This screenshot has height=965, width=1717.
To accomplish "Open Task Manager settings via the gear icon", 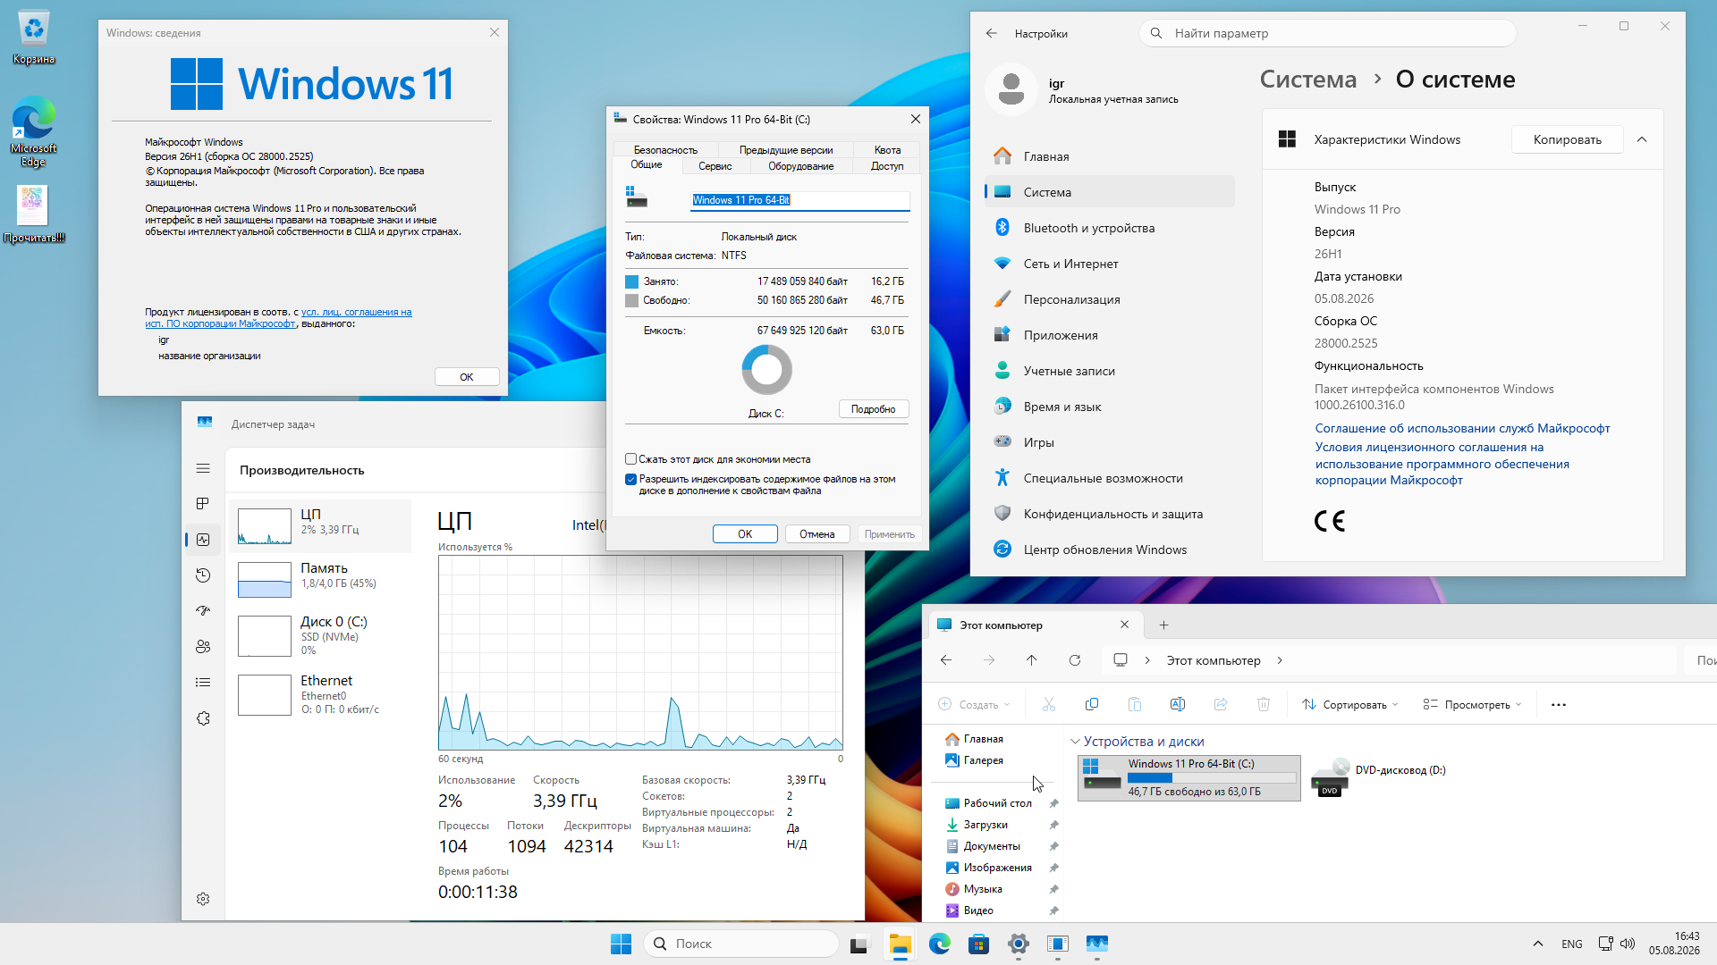I will click(x=203, y=899).
